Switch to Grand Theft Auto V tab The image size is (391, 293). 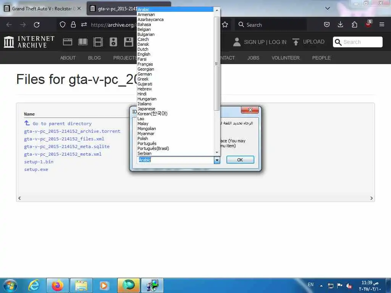(42, 8)
